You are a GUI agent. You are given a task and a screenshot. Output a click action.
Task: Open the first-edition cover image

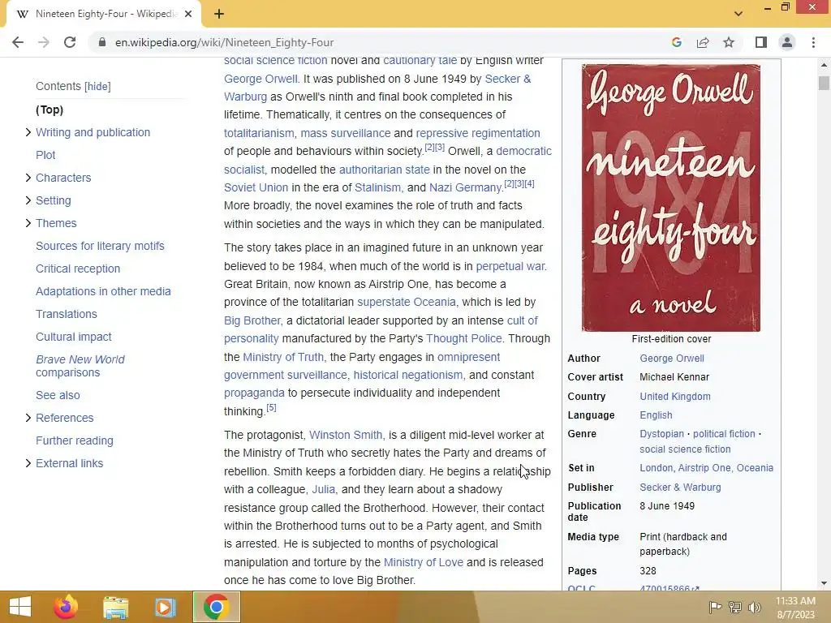click(671, 198)
